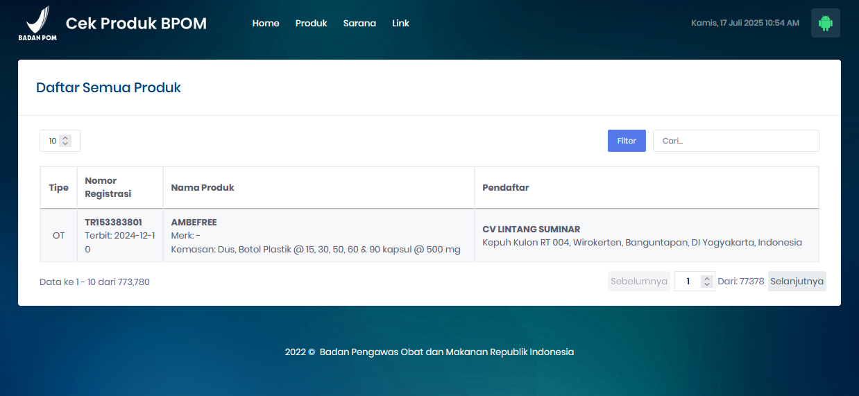Decrease rows per page with down arrow
The height and width of the screenshot is (396, 859).
pos(65,144)
